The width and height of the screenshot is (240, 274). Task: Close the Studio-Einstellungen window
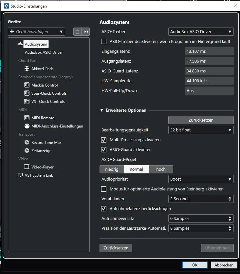[x=235, y=6]
